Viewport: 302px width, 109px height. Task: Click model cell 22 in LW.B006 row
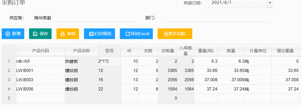tap(109, 89)
